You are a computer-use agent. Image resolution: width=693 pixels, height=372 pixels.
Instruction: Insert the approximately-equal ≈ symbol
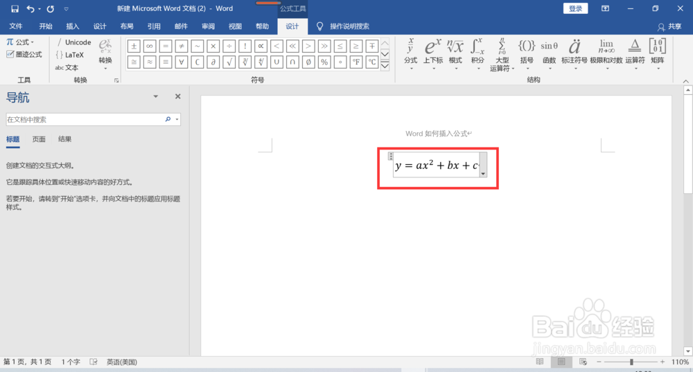coord(150,62)
